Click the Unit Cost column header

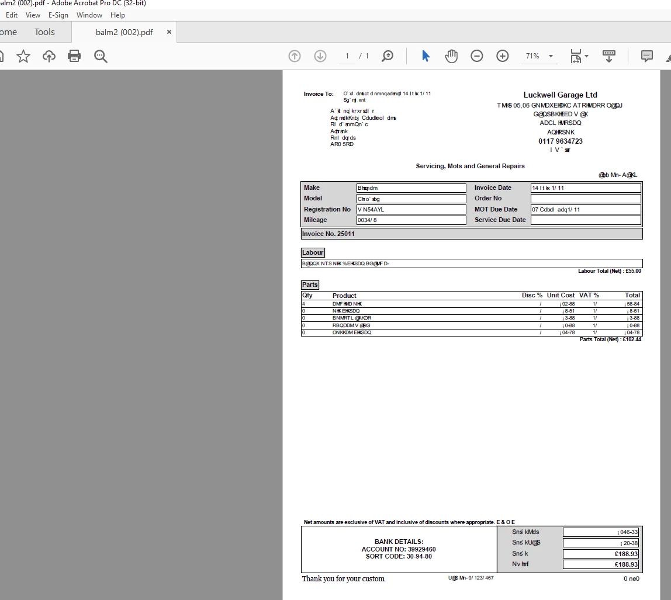tap(561, 295)
